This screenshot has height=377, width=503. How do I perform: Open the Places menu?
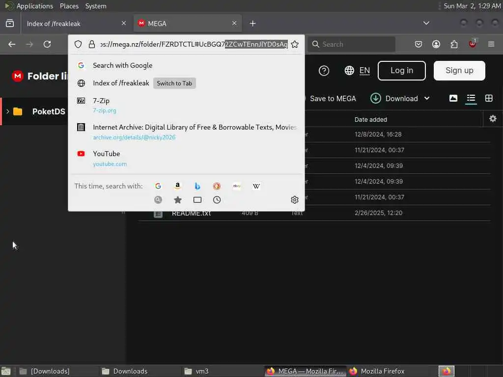coord(69,6)
